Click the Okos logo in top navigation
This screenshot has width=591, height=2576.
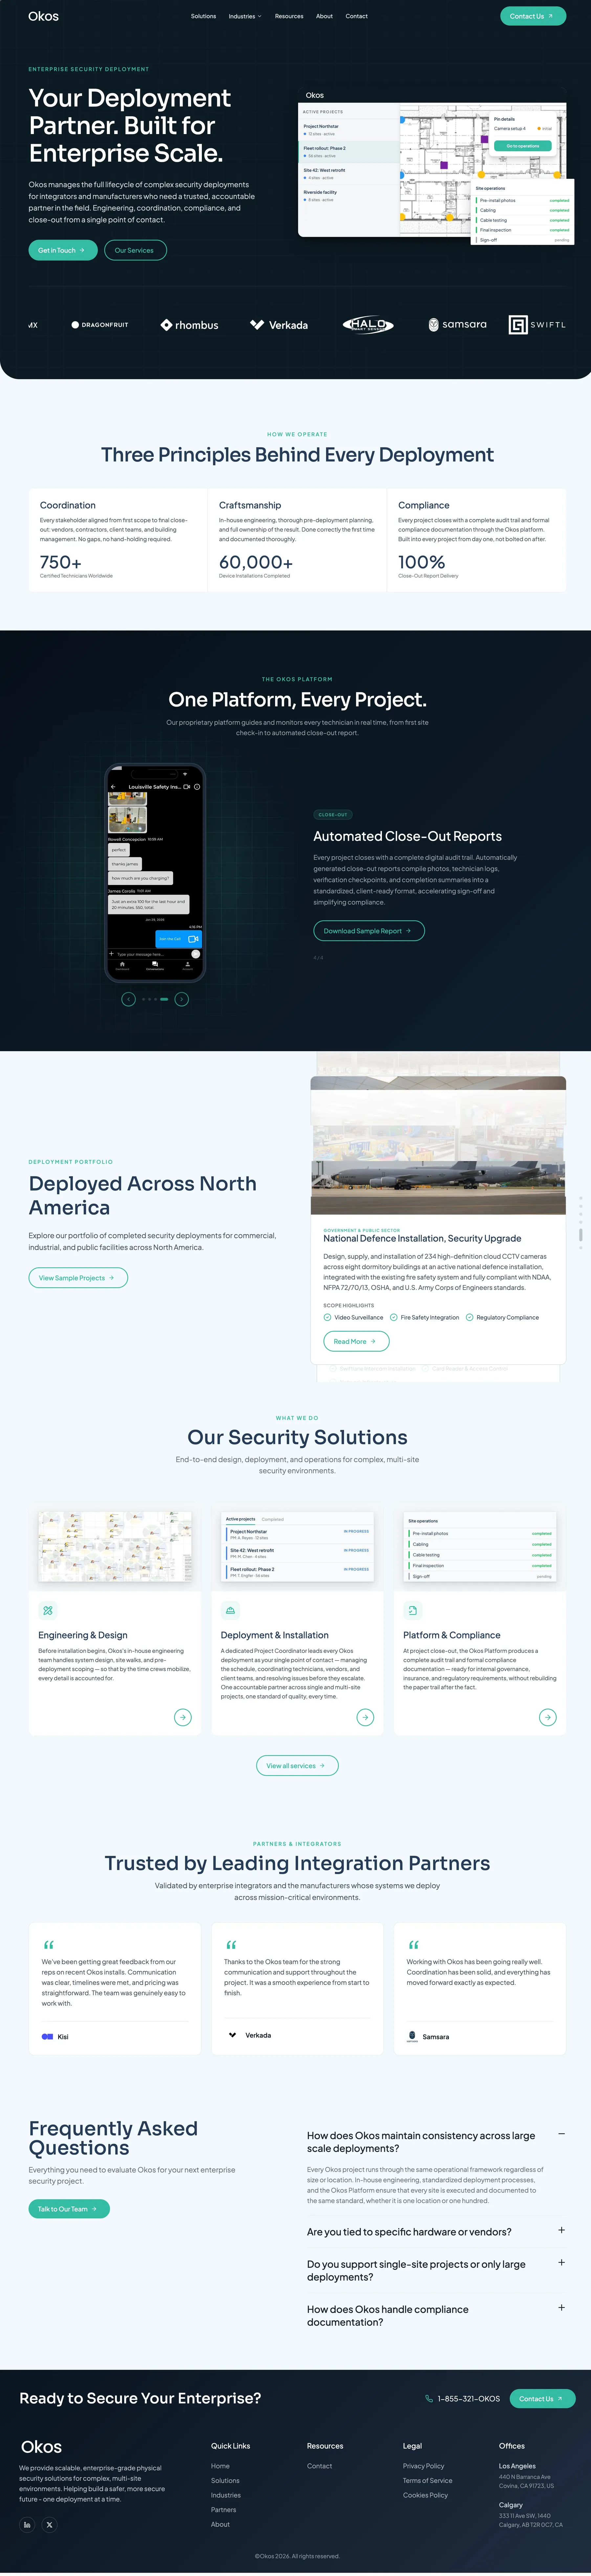[x=43, y=16]
